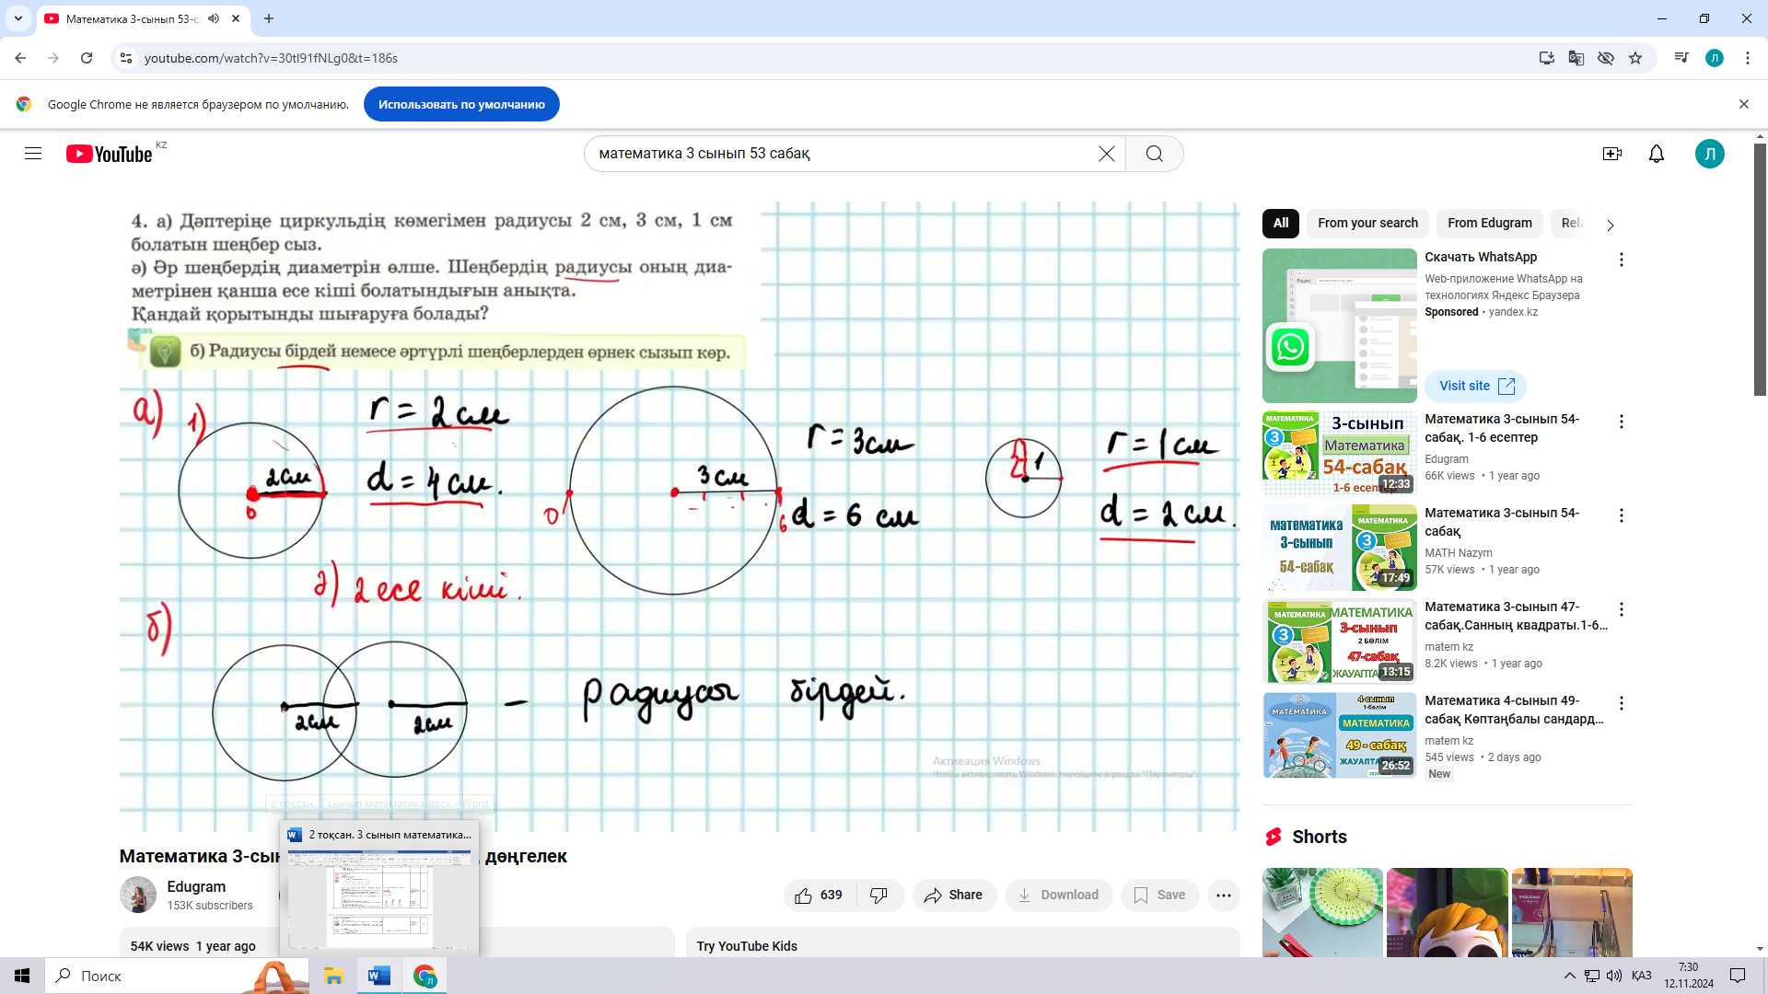This screenshot has width=1768, height=994.
Task: Mute the tab via speaker icon
Action: pos(214,18)
